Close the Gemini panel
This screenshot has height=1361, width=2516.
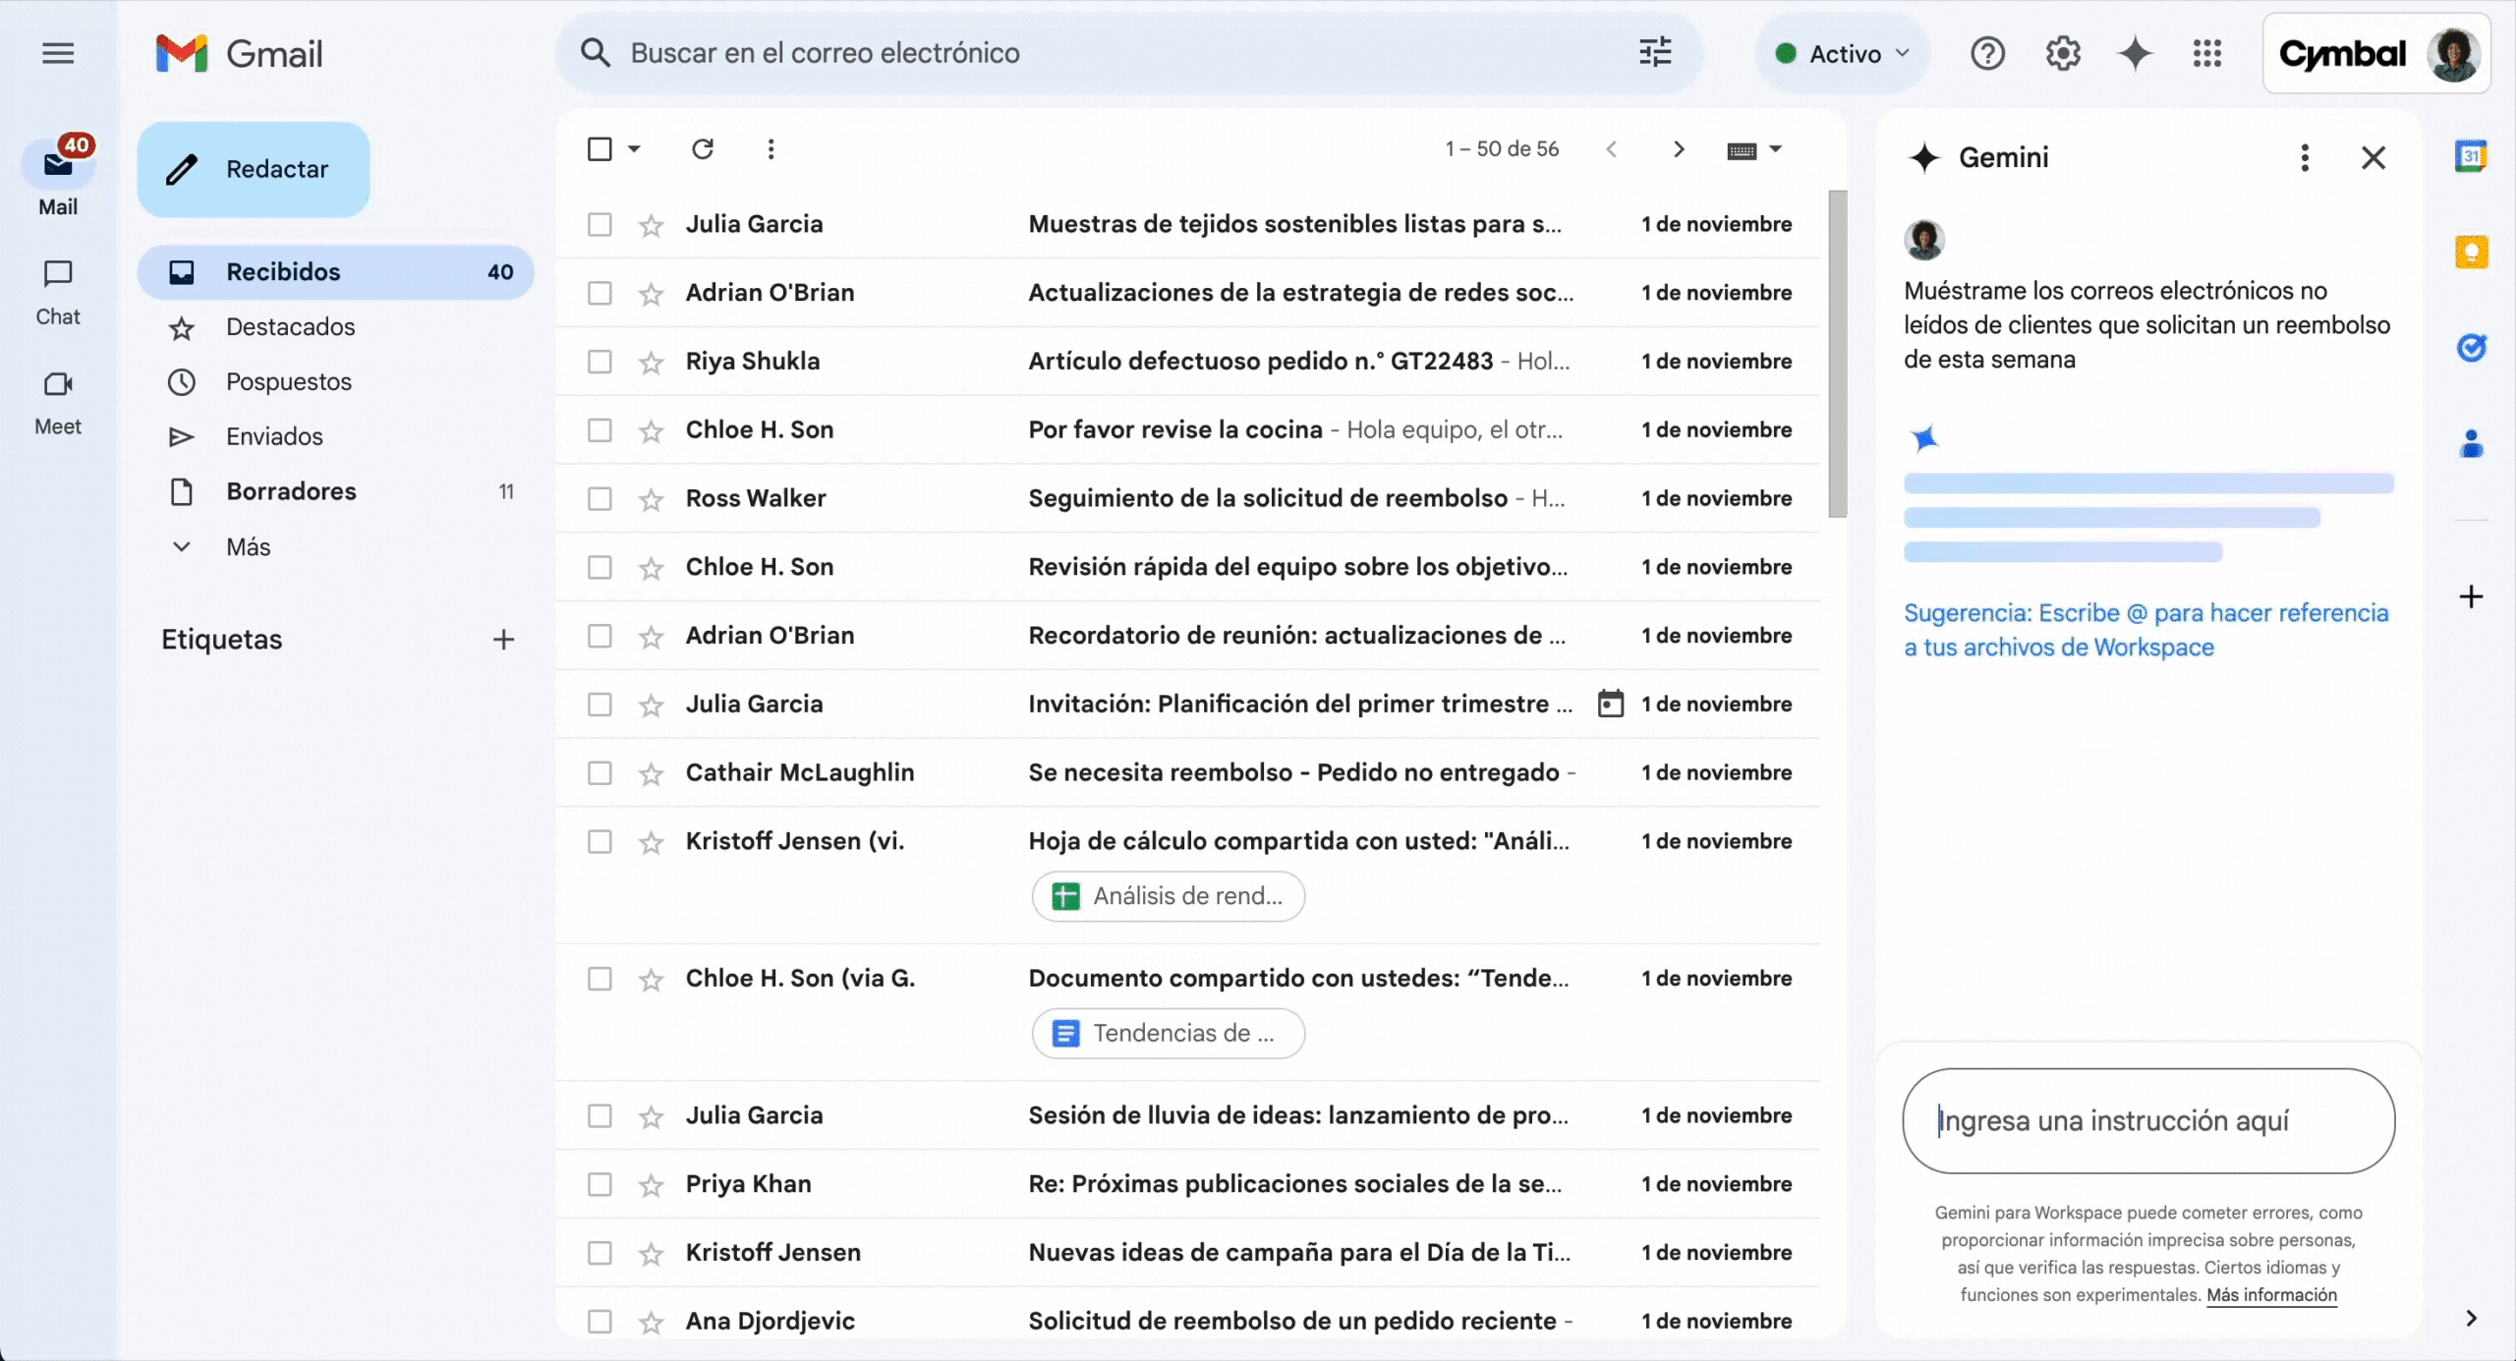(2373, 157)
